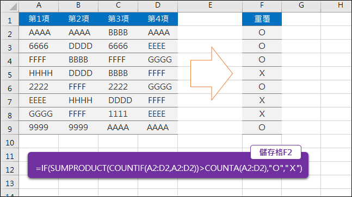Select column C header
This screenshot has height=197, width=352.
(x=118, y=6)
